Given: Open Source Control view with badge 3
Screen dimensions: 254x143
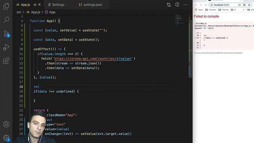Looking at the screenshot, I should pos(6,34).
